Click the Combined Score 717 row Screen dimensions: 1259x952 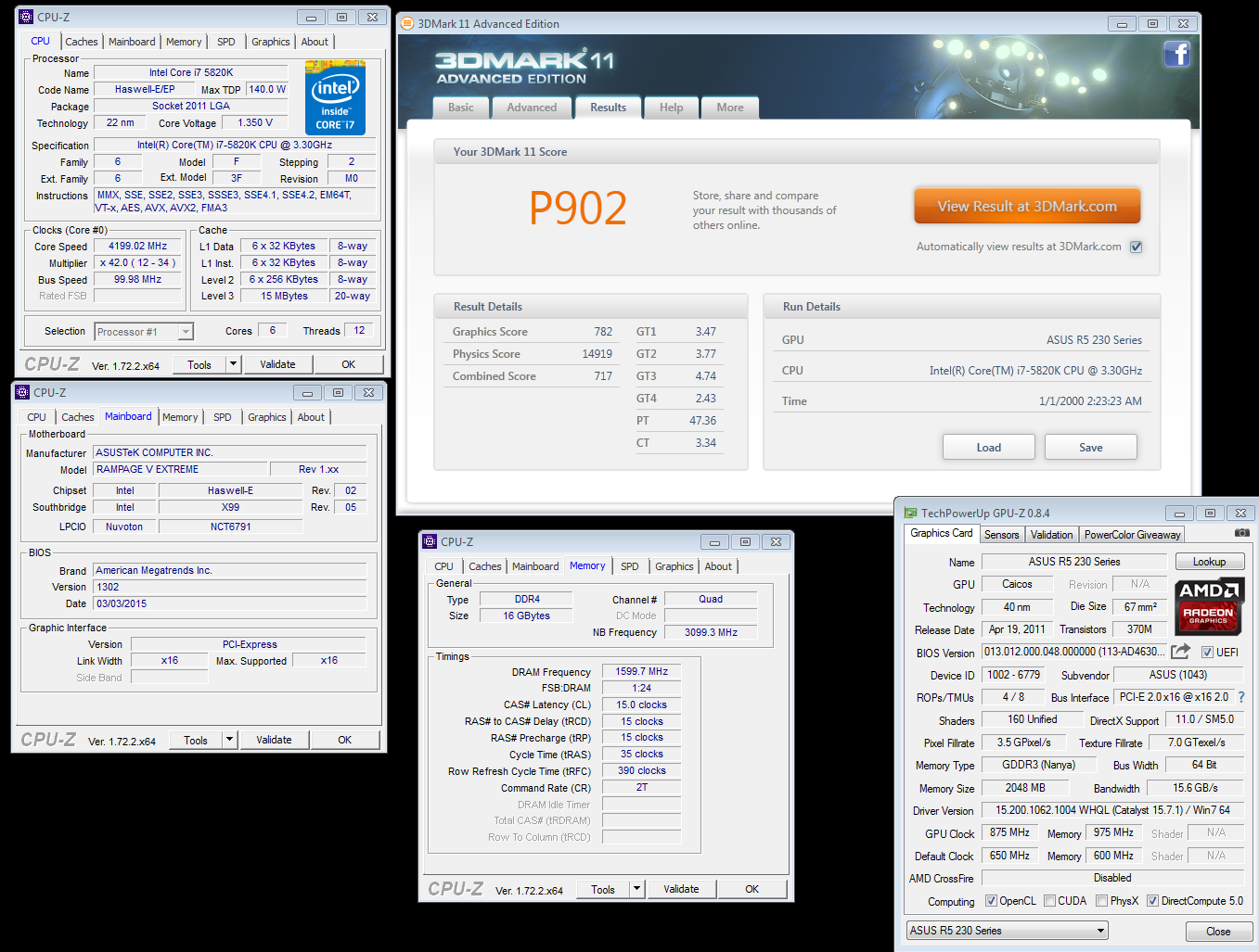coord(532,376)
